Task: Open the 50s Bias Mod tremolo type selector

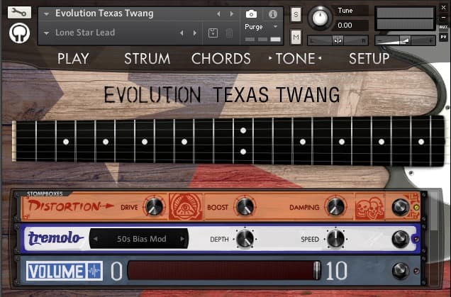Action: [139, 239]
